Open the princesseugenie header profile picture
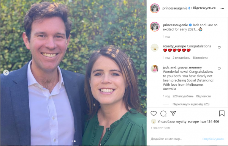This screenshot has height=146, width=228. [x=155, y=8]
